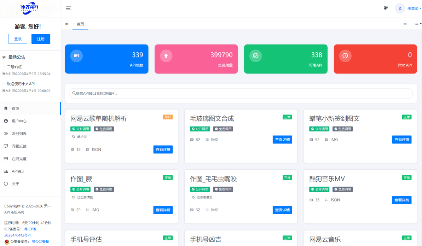Open 关于 in sidebar
The image size is (422, 246).
click(x=30, y=184)
